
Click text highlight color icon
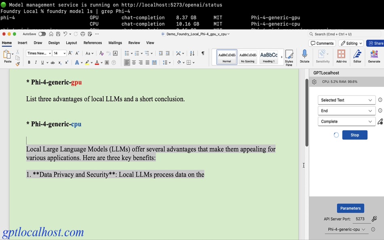tap(87, 63)
